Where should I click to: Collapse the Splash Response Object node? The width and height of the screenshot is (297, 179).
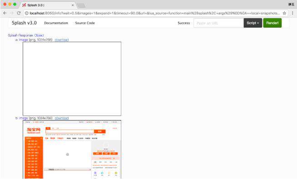click(26, 35)
